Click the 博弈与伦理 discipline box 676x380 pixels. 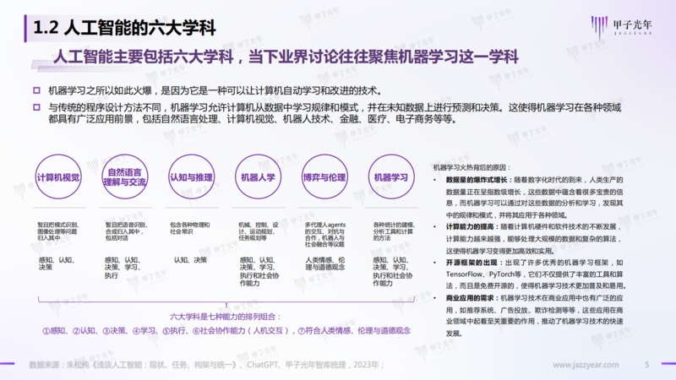coord(324,177)
